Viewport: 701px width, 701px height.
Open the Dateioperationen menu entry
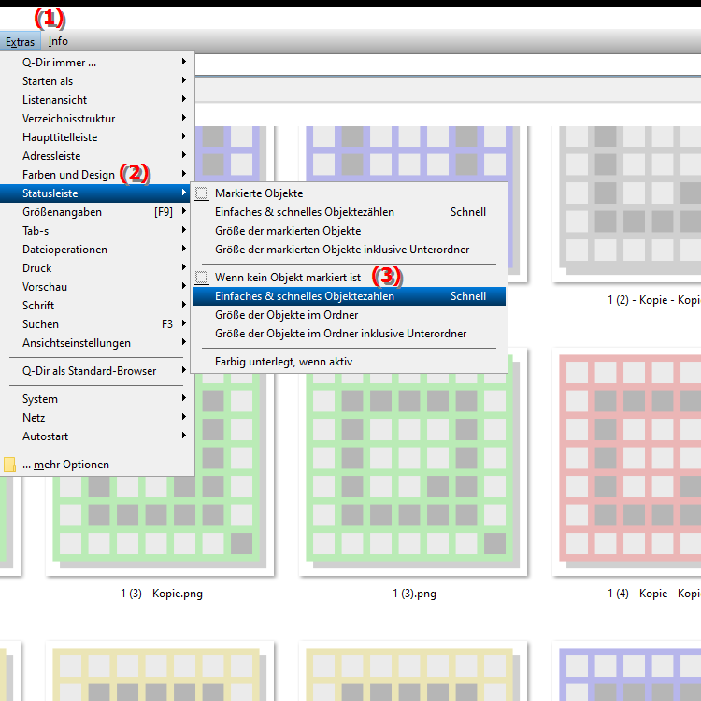coord(97,250)
